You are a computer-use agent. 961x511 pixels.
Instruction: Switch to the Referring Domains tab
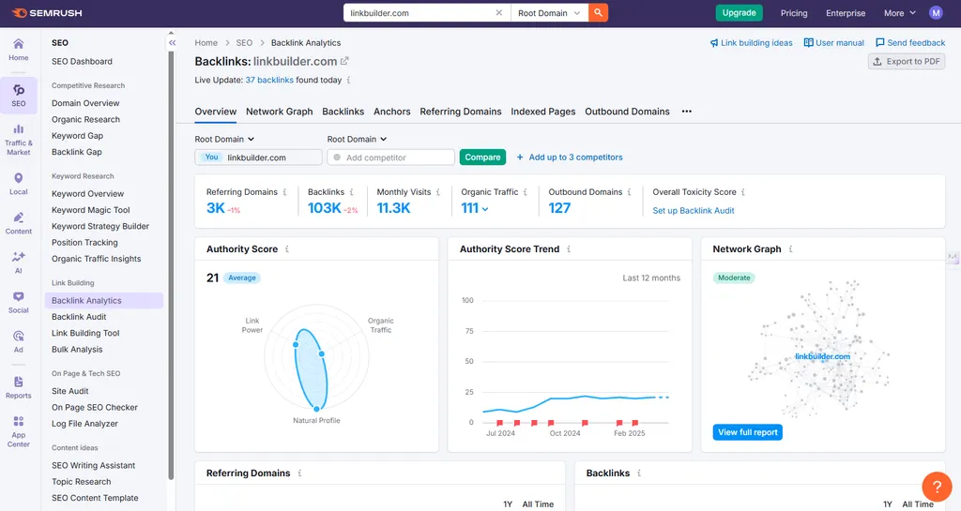tap(460, 112)
